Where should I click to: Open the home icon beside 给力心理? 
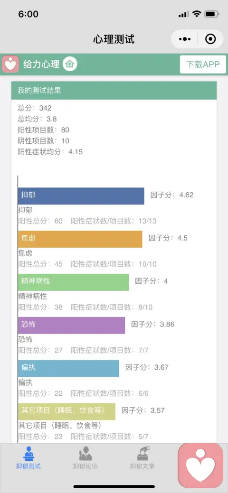tap(70, 64)
